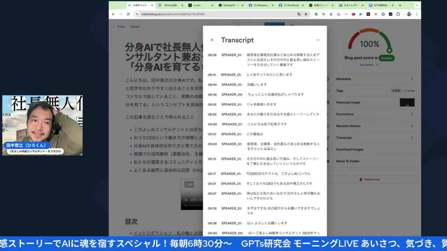Image resolution: width=447 pixels, height=251 pixels.
Task: Click the Delete post trash icon
Action: tap(361, 179)
